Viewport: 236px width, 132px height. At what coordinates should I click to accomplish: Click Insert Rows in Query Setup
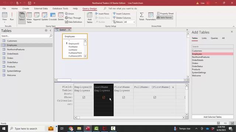pos(102,14)
